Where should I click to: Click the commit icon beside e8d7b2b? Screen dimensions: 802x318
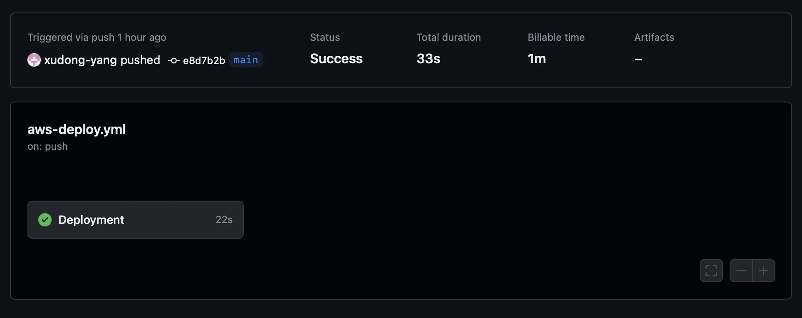(173, 60)
